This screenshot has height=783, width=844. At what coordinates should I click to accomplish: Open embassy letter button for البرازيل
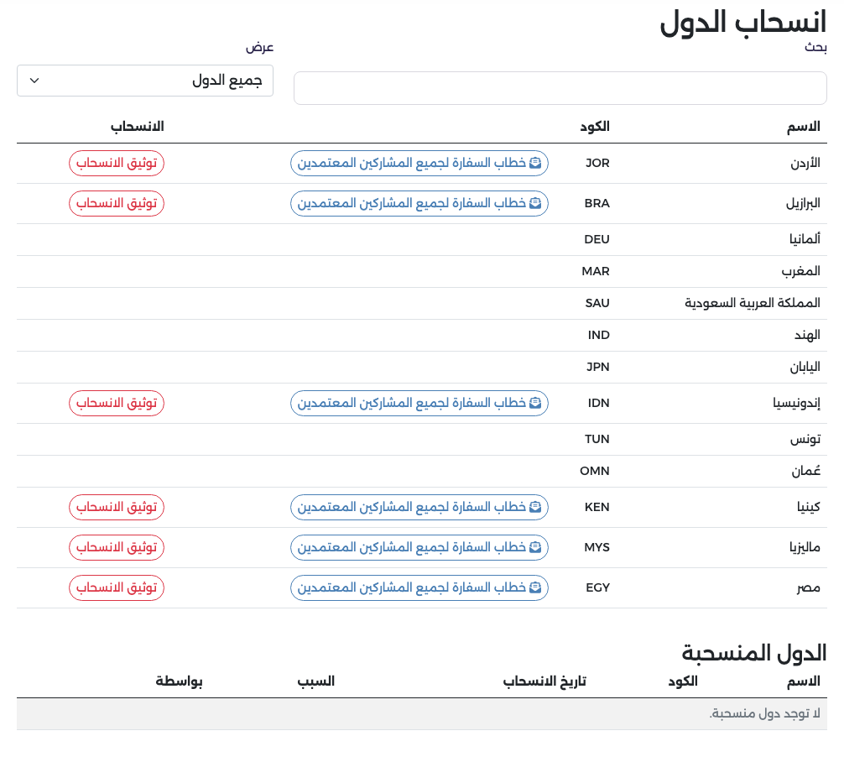(419, 204)
